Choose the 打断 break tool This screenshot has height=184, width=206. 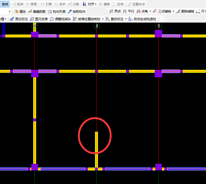pyautogui.click(x=46, y=4)
